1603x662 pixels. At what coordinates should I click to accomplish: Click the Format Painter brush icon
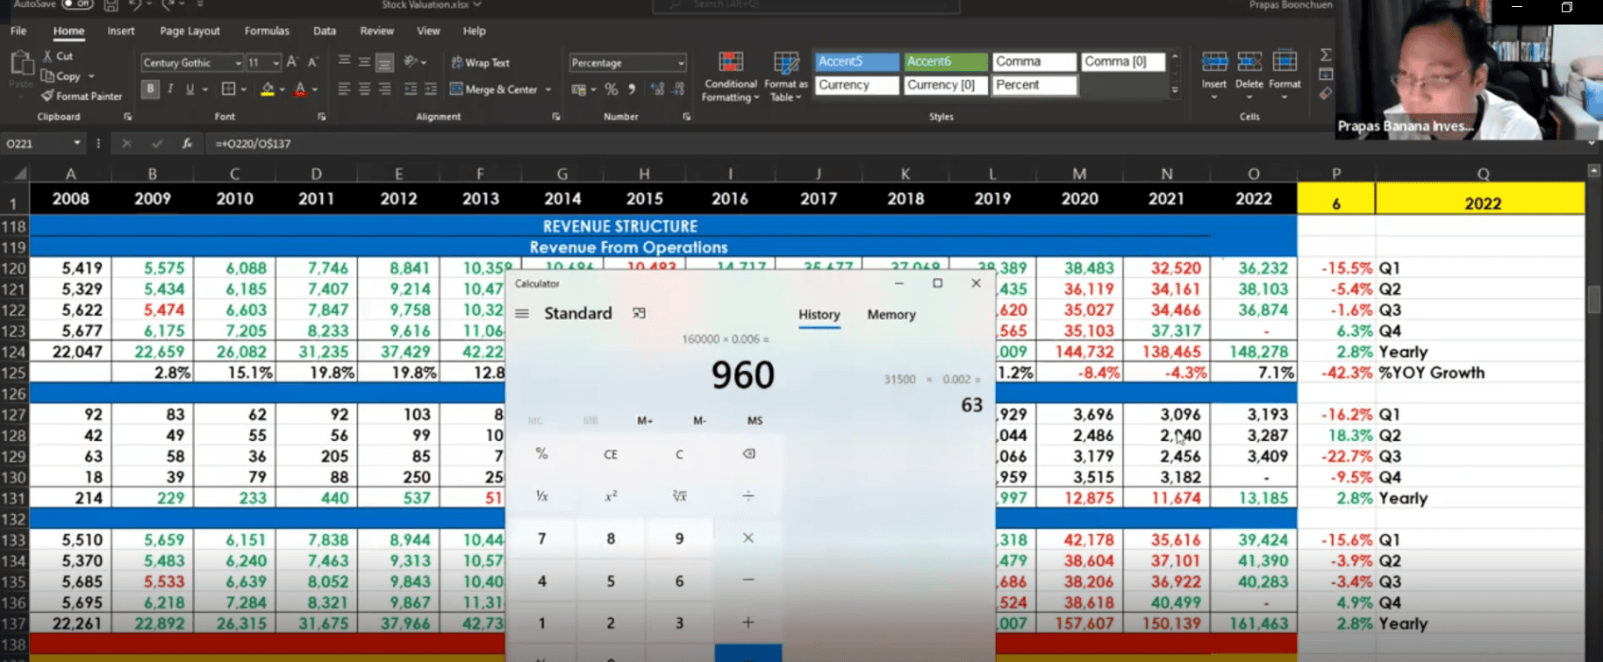[47, 96]
